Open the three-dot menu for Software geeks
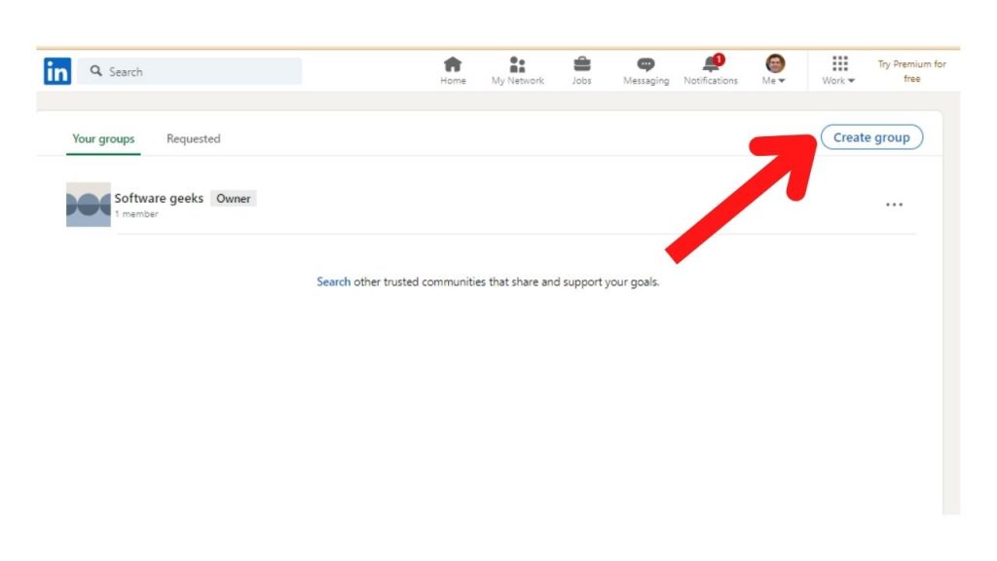The width and height of the screenshot is (997, 561). point(894,205)
